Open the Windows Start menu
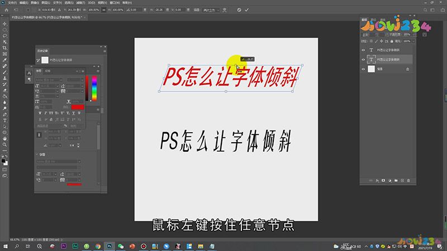This screenshot has height=251, width=447. [x=5, y=246]
